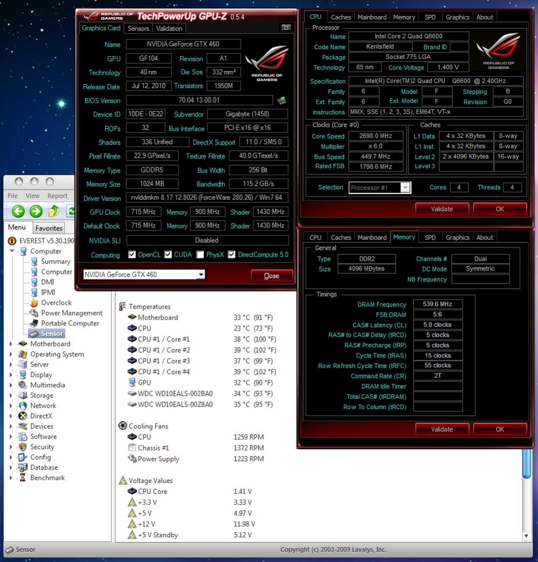This screenshot has height=562, width=538.
Task: Click the Database icon in the tree
Action: coord(23,467)
